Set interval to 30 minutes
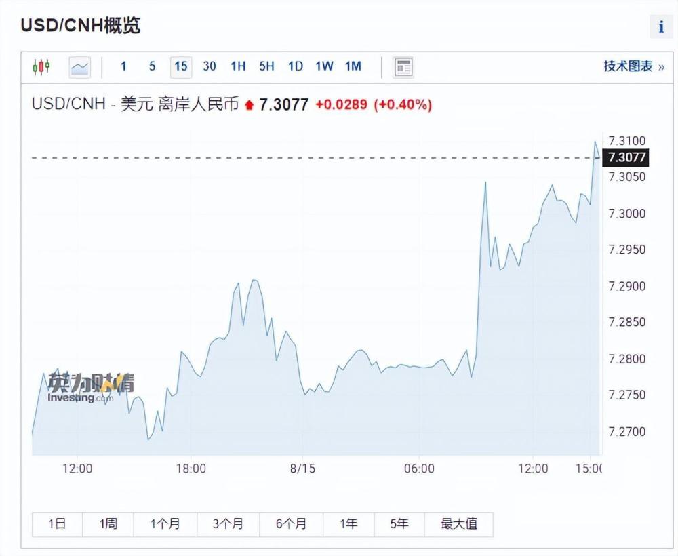This screenshot has width=678, height=556. [210, 66]
